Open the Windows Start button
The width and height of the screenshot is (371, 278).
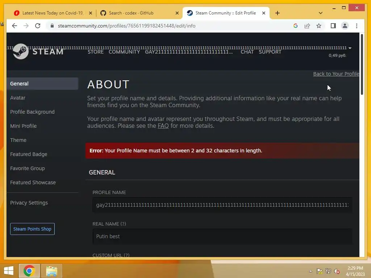[9, 271]
